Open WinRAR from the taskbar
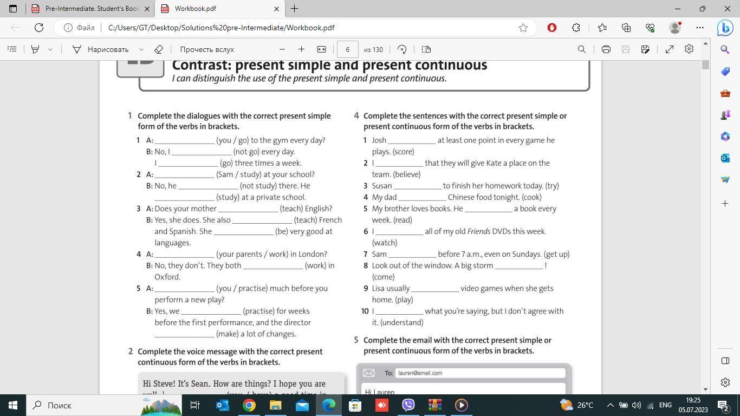Viewport: 740px width, 416px height. 435,405
